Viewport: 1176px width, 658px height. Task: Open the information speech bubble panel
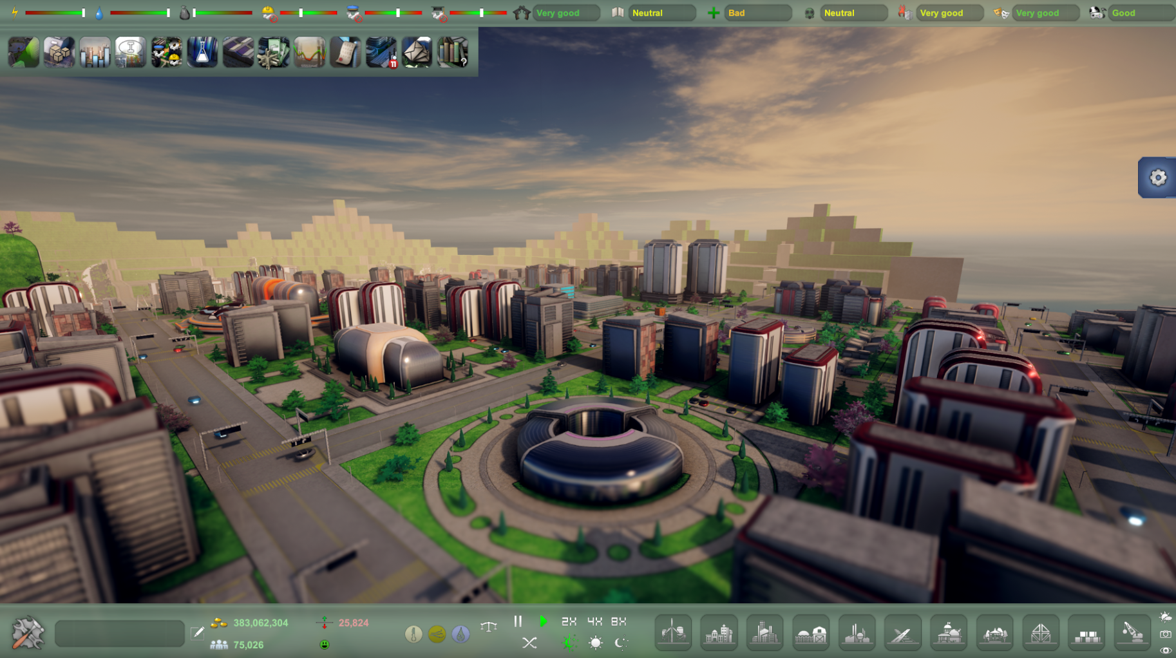coord(131,52)
